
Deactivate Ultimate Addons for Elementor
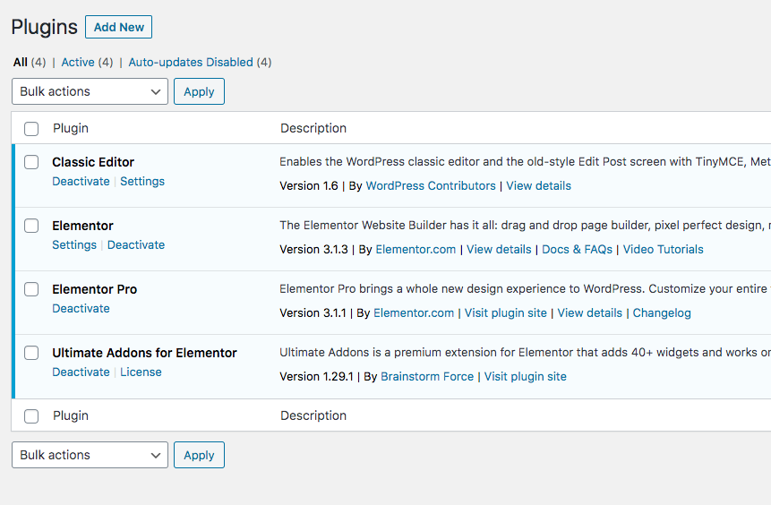click(x=81, y=372)
